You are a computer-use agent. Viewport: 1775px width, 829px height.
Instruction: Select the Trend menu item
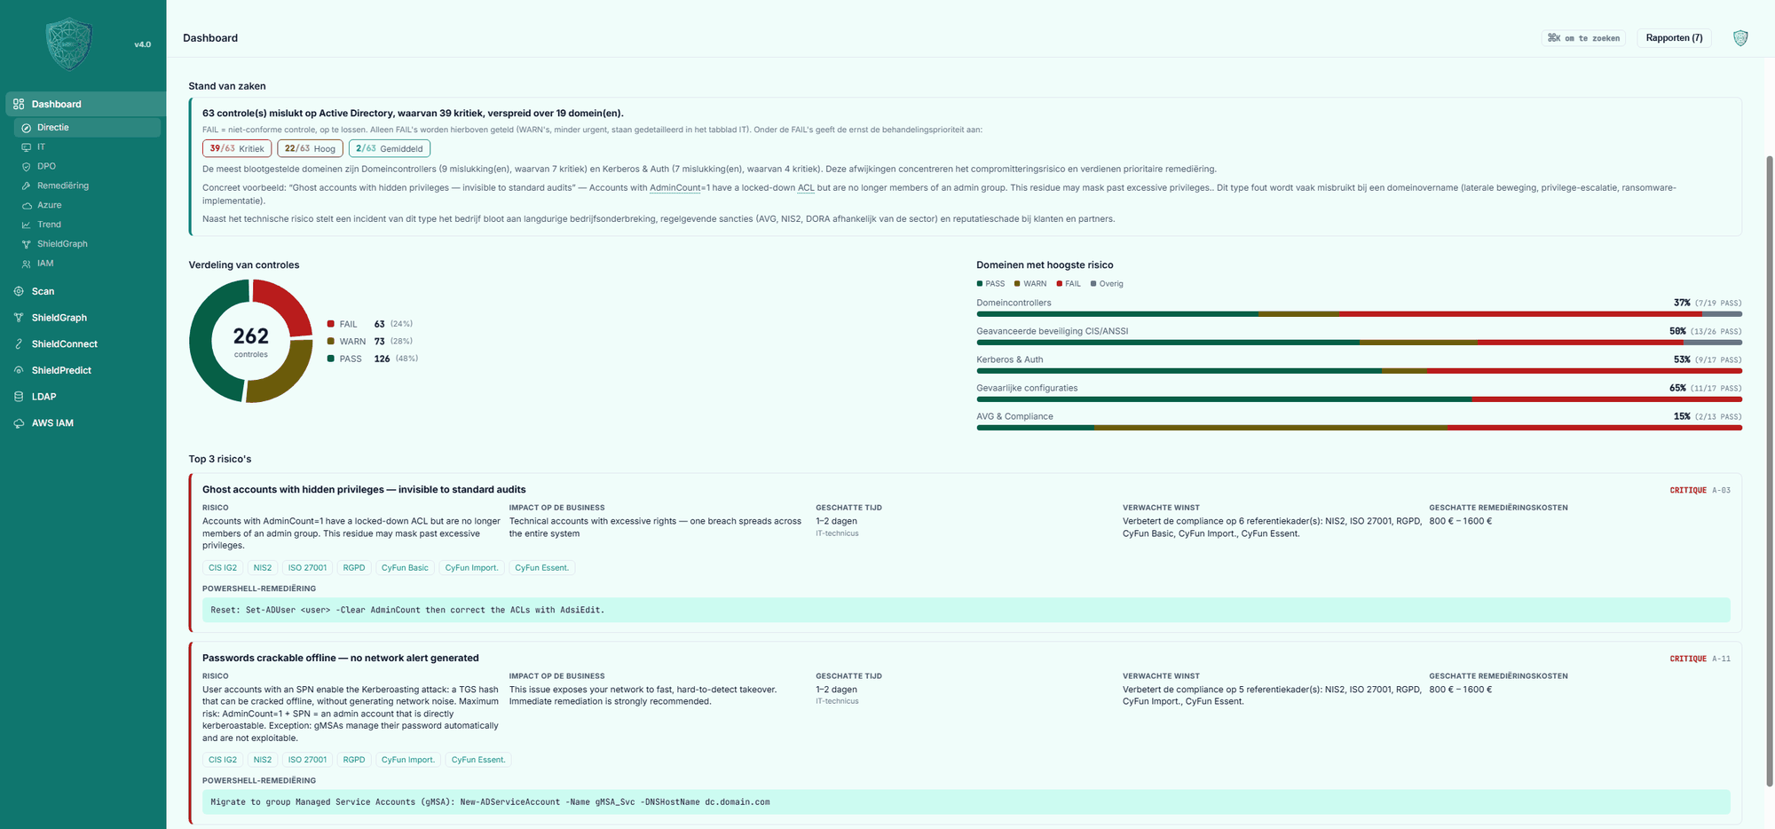pyautogui.click(x=87, y=225)
